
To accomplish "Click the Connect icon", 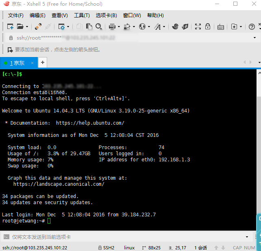I will click(38, 26).
